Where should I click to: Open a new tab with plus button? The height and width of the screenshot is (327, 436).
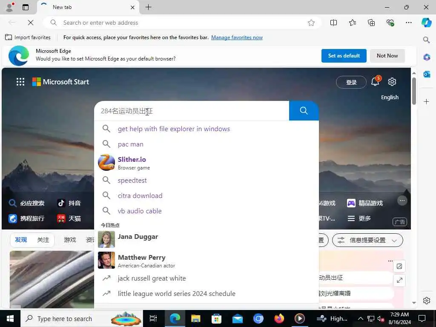coord(149,7)
